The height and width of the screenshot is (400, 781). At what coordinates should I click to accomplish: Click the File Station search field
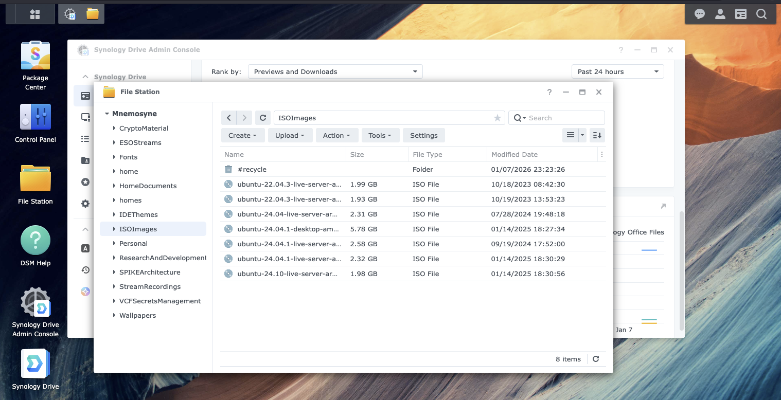557,118
